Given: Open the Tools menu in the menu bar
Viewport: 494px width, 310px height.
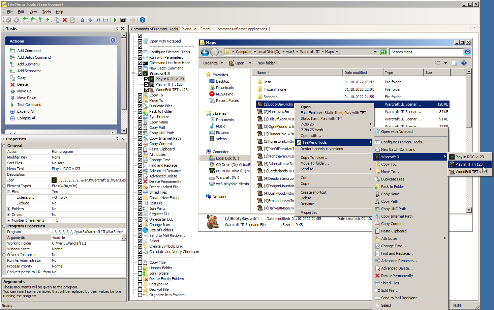Looking at the screenshot, I should (47, 12).
